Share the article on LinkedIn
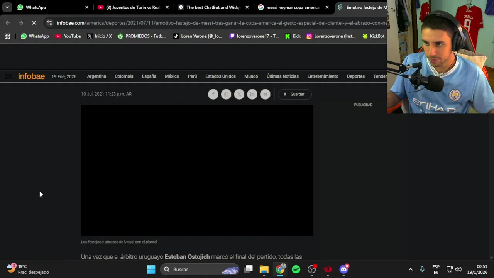494x278 pixels. coord(252,94)
